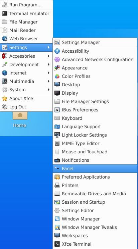
Task: Click the Color Profiles icon
Action: click(57, 77)
